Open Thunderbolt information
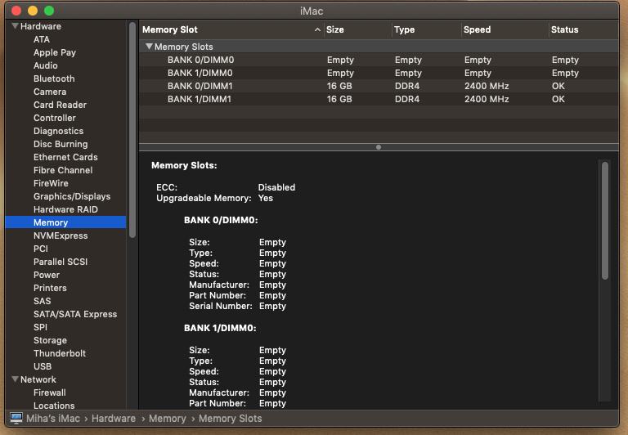The width and height of the screenshot is (628, 435). 60,353
